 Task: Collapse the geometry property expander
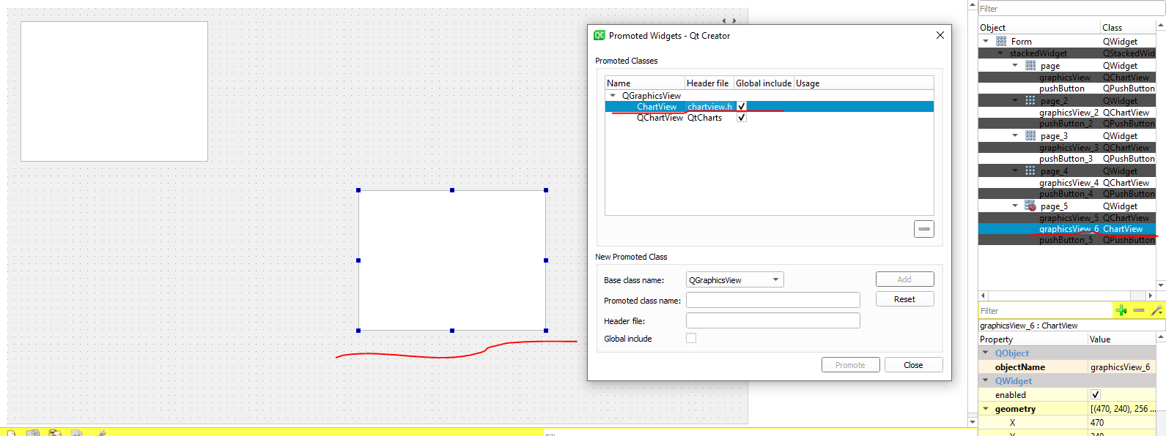point(986,408)
